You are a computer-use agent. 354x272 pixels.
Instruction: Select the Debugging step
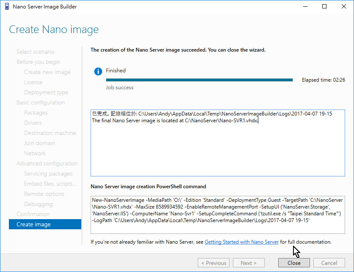click(38, 204)
